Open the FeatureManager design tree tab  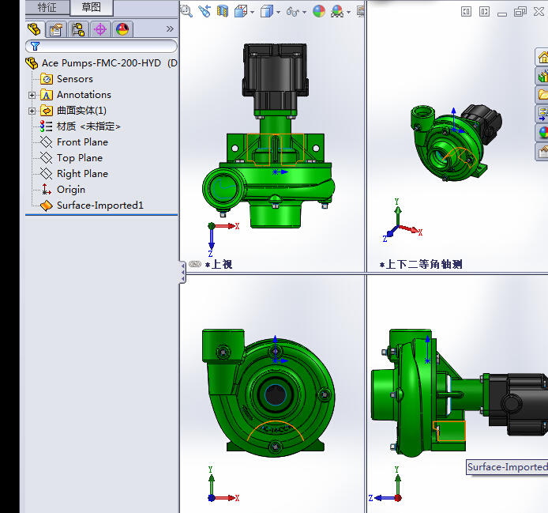point(34,29)
